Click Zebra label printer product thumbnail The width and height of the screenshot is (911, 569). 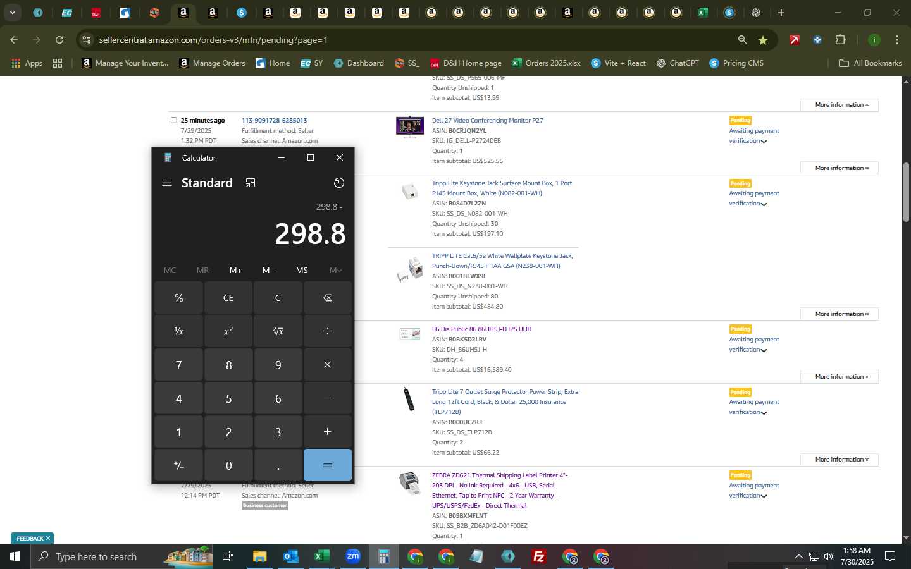409,483
